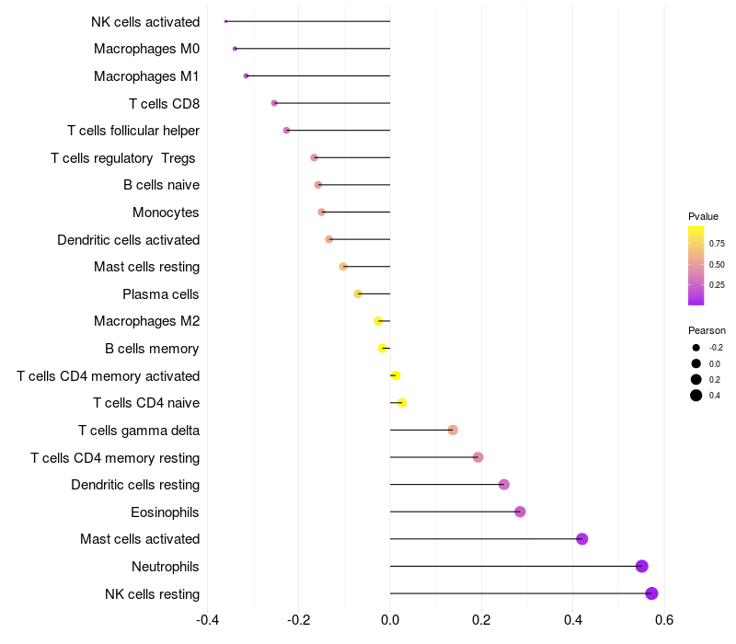Click the Pearson 0.4 legend circle

[696, 396]
